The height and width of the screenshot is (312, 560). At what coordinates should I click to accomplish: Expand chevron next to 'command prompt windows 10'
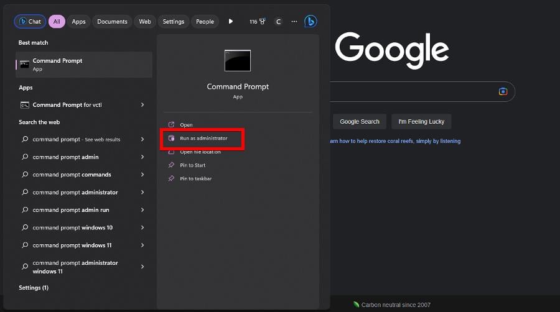(142, 227)
